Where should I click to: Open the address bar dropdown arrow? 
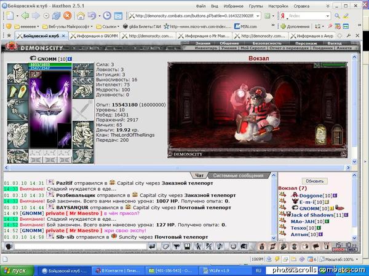tap(258, 16)
